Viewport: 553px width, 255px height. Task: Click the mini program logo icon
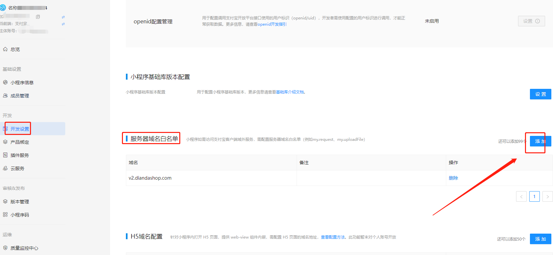click(3, 8)
